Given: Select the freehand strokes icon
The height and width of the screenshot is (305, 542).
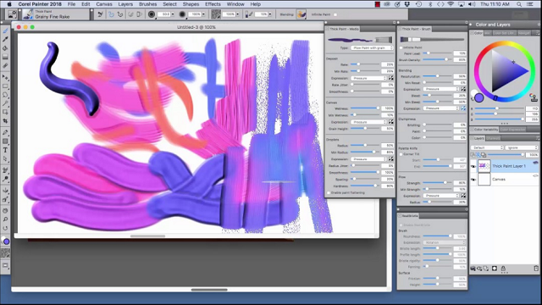Looking at the screenshot, I should (x=111, y=14).
